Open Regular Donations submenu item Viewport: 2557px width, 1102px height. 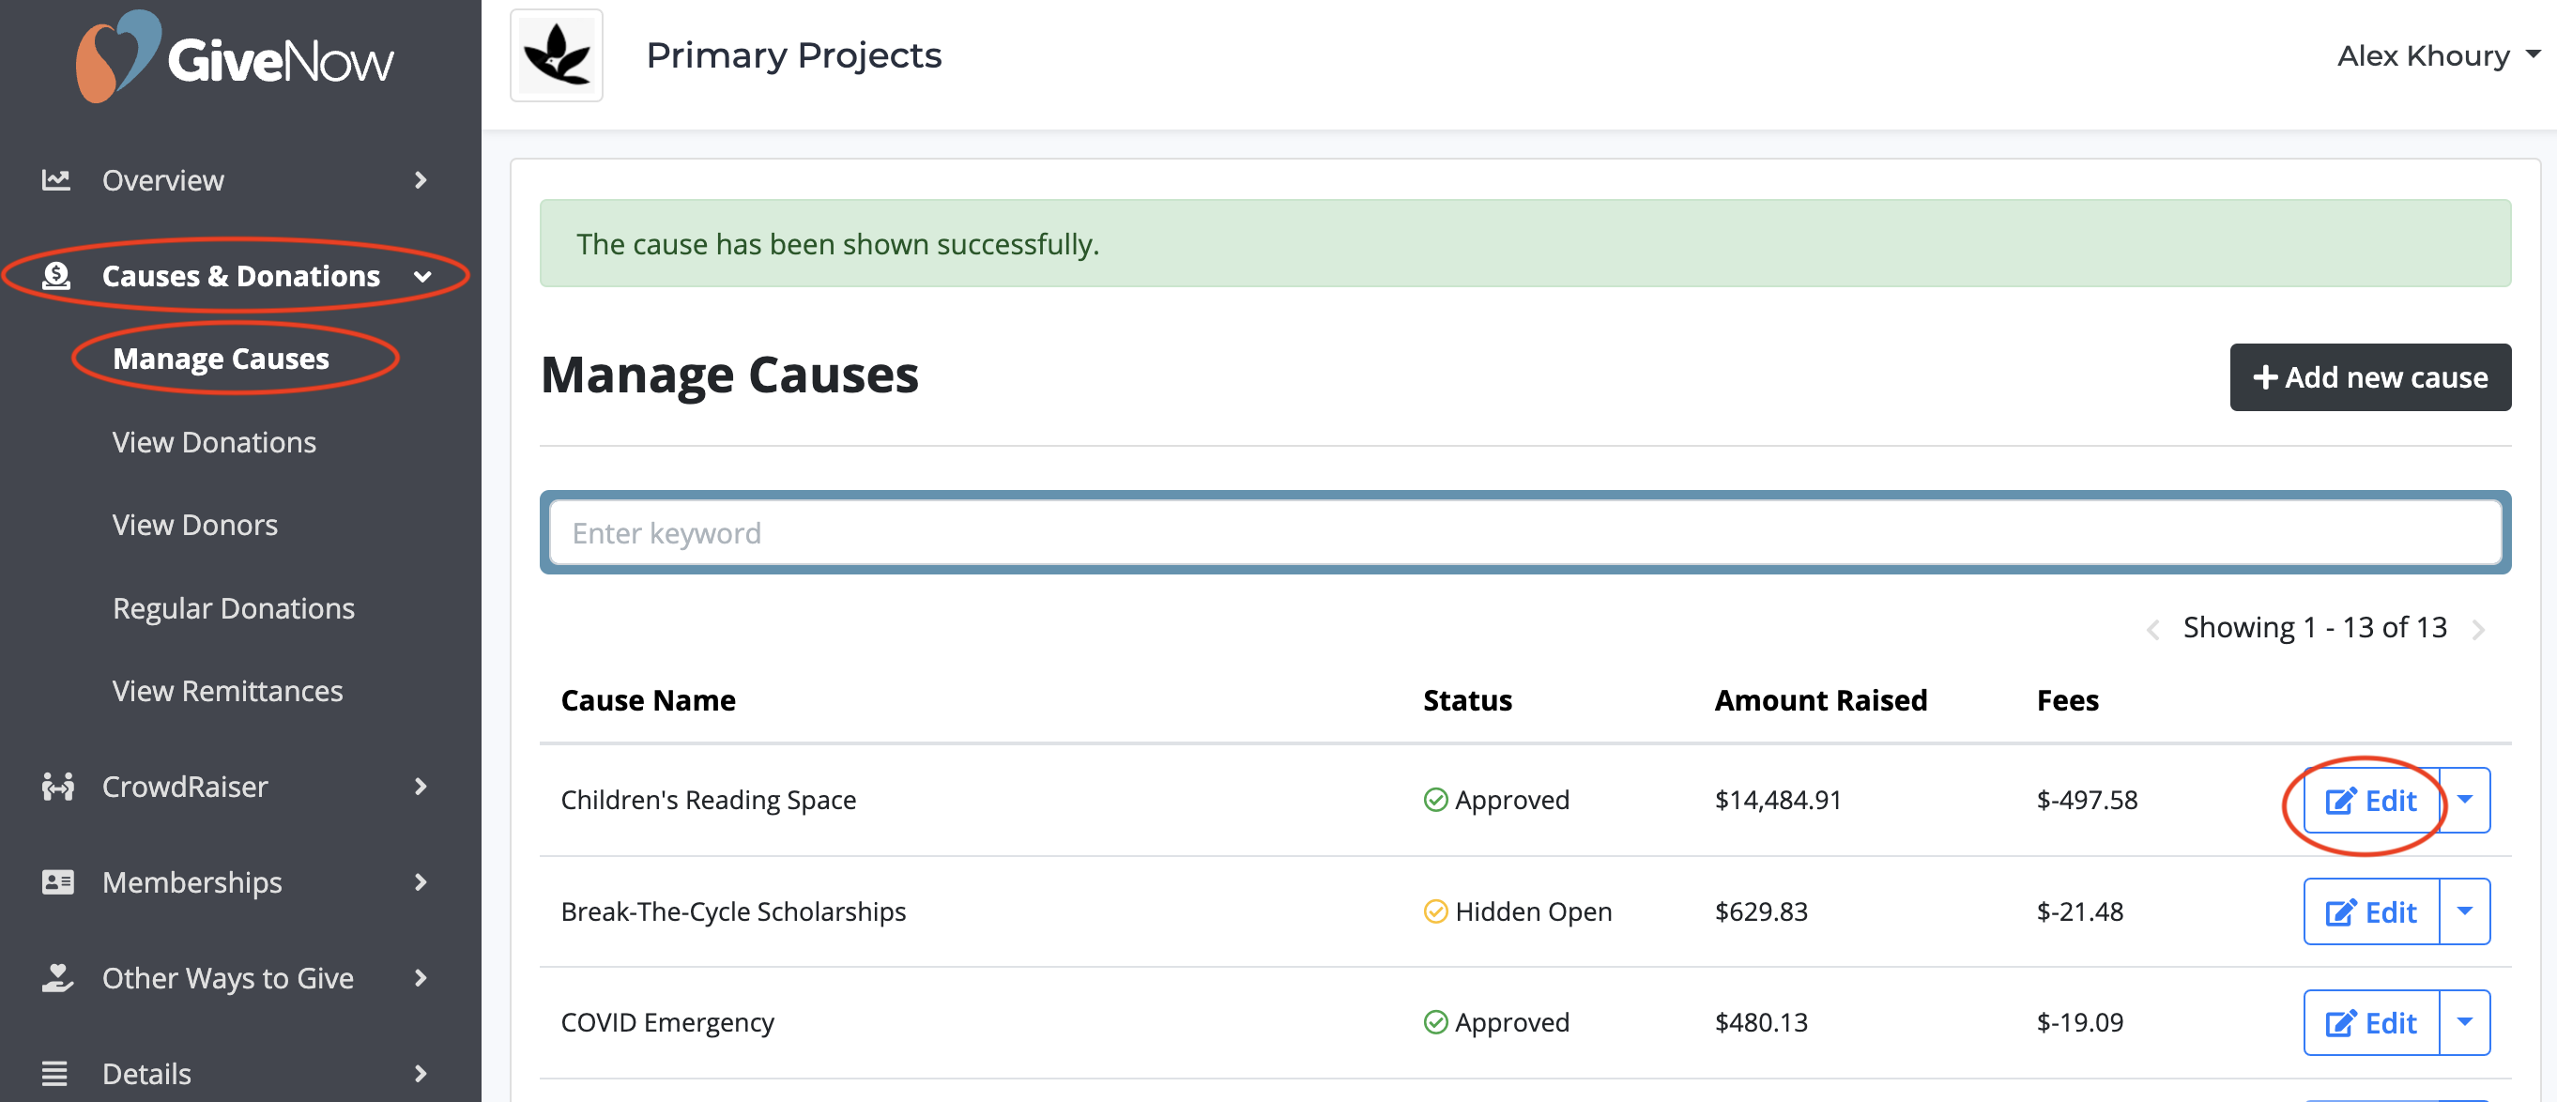(234, 607)
